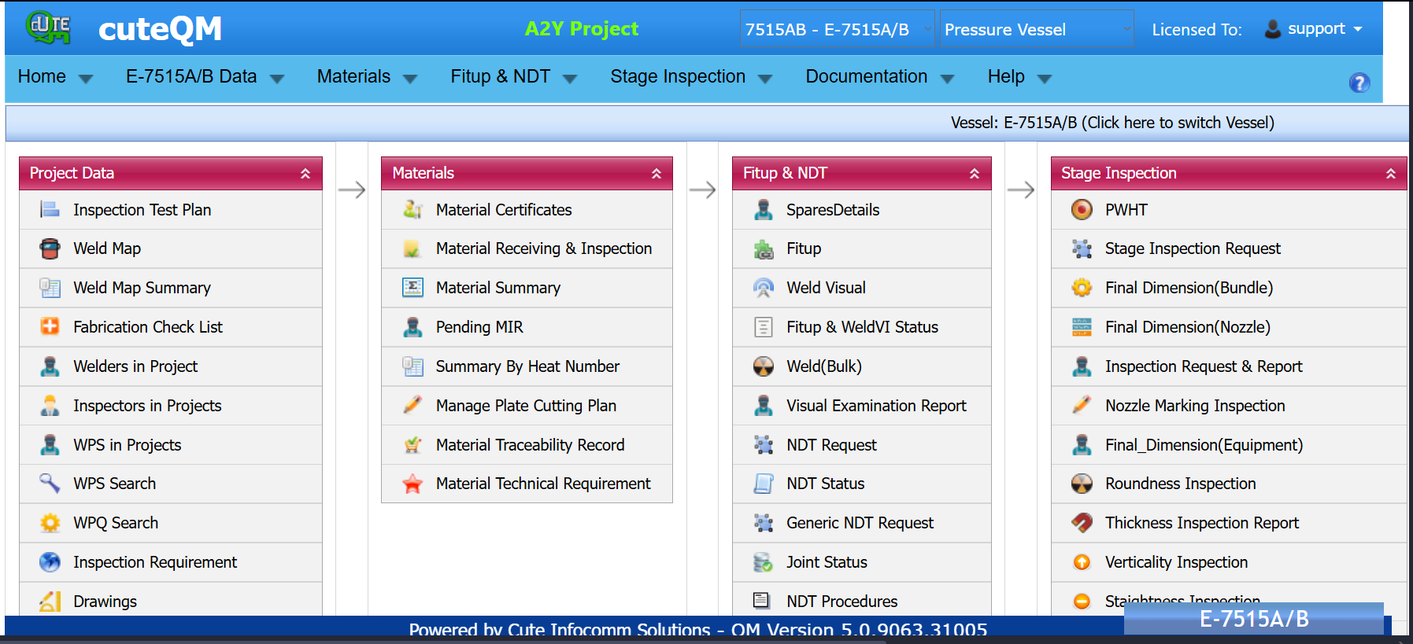Open the vessel 7515AB selection dropdown
The image size is (1413, 644).
837,30
